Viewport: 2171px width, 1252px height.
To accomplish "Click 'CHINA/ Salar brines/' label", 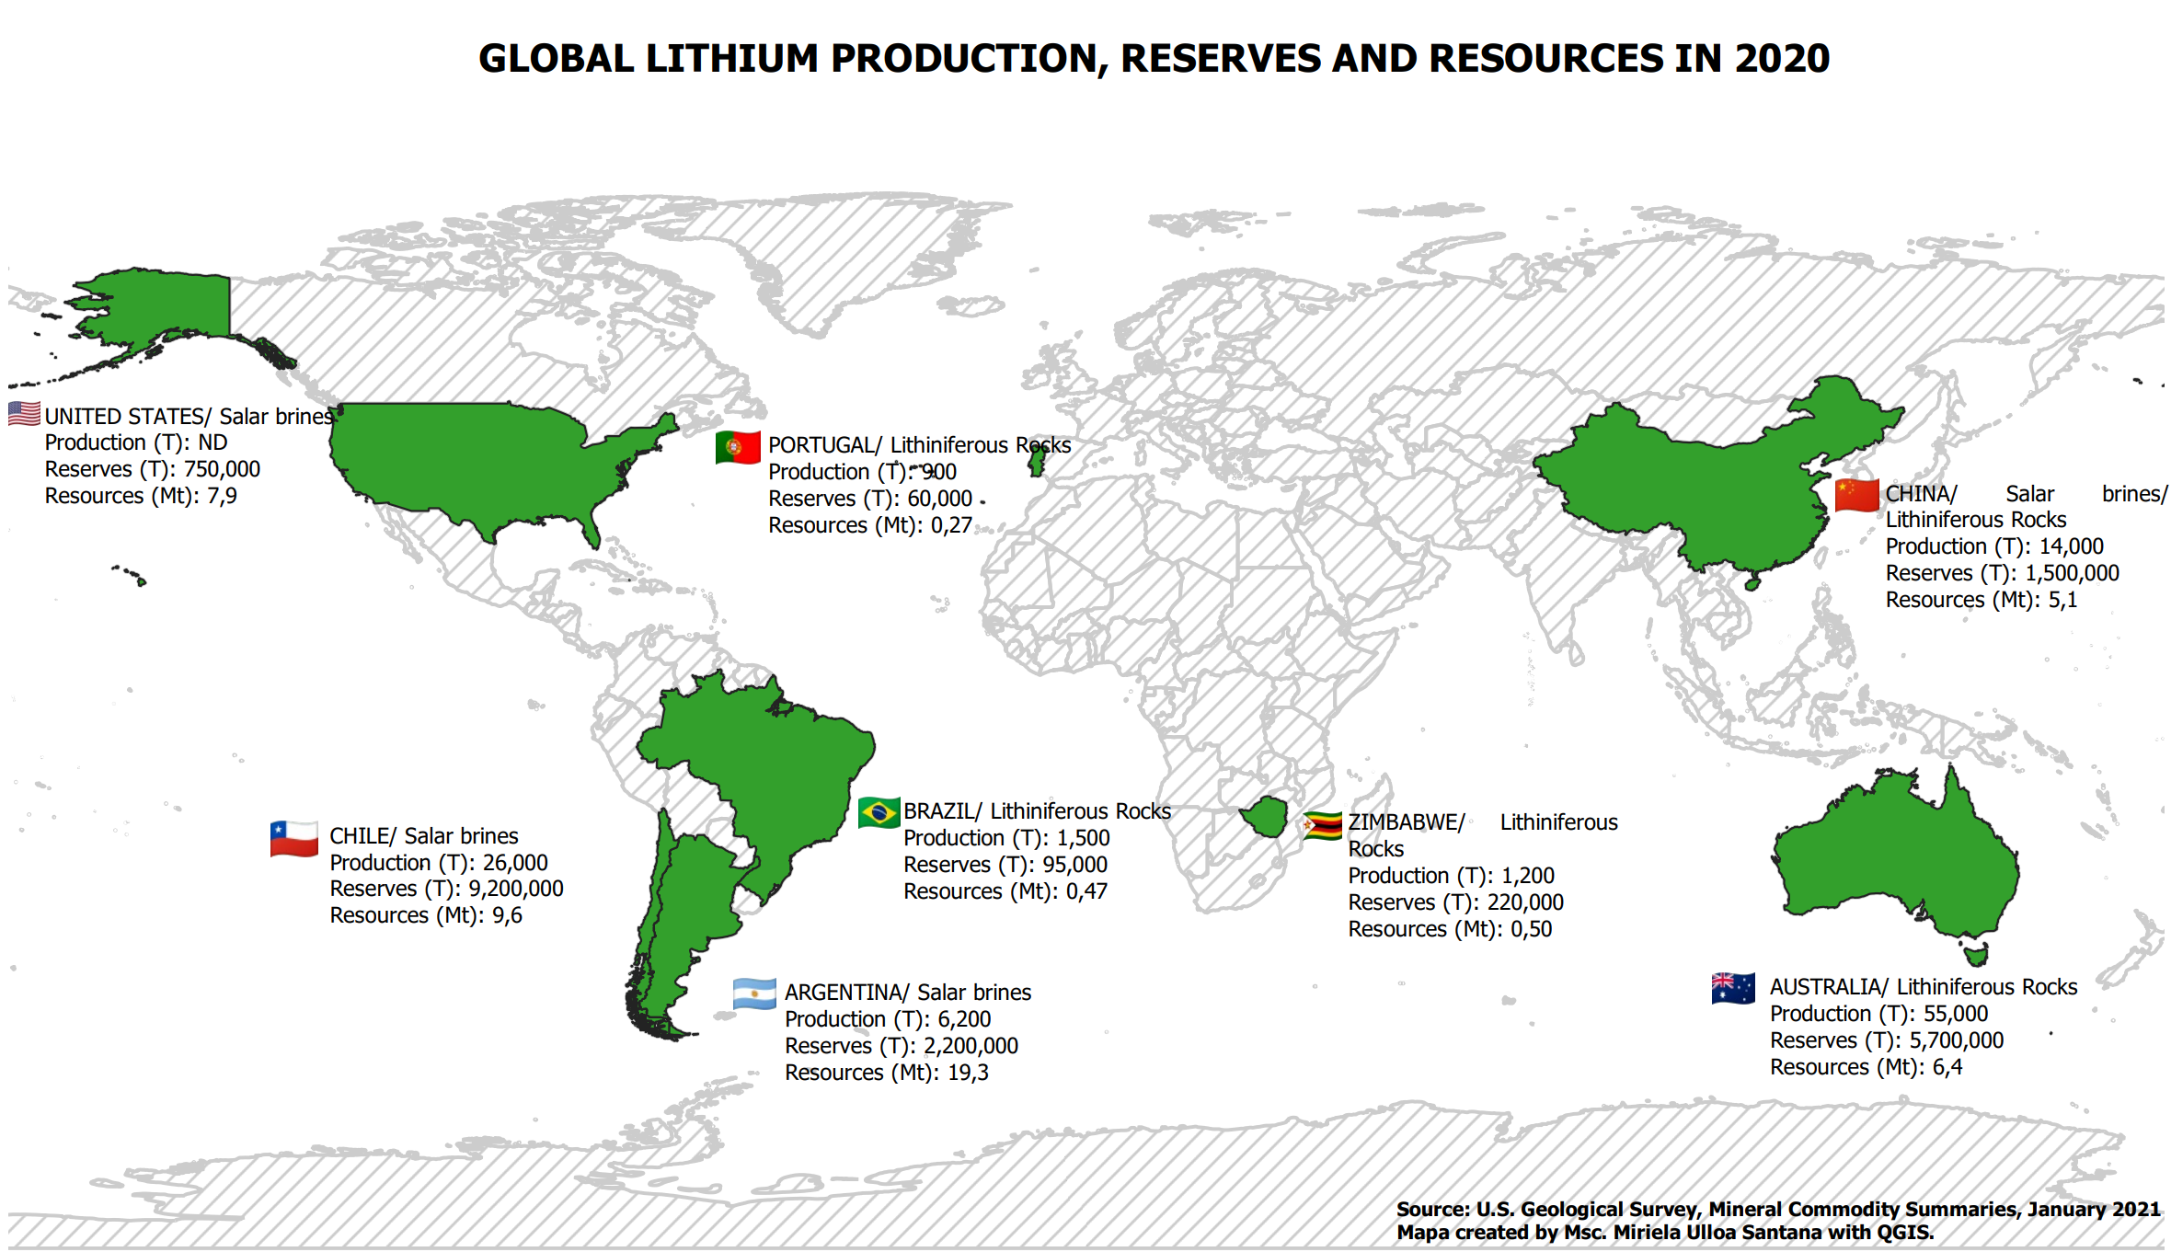I will click(x=2027, y=494).
